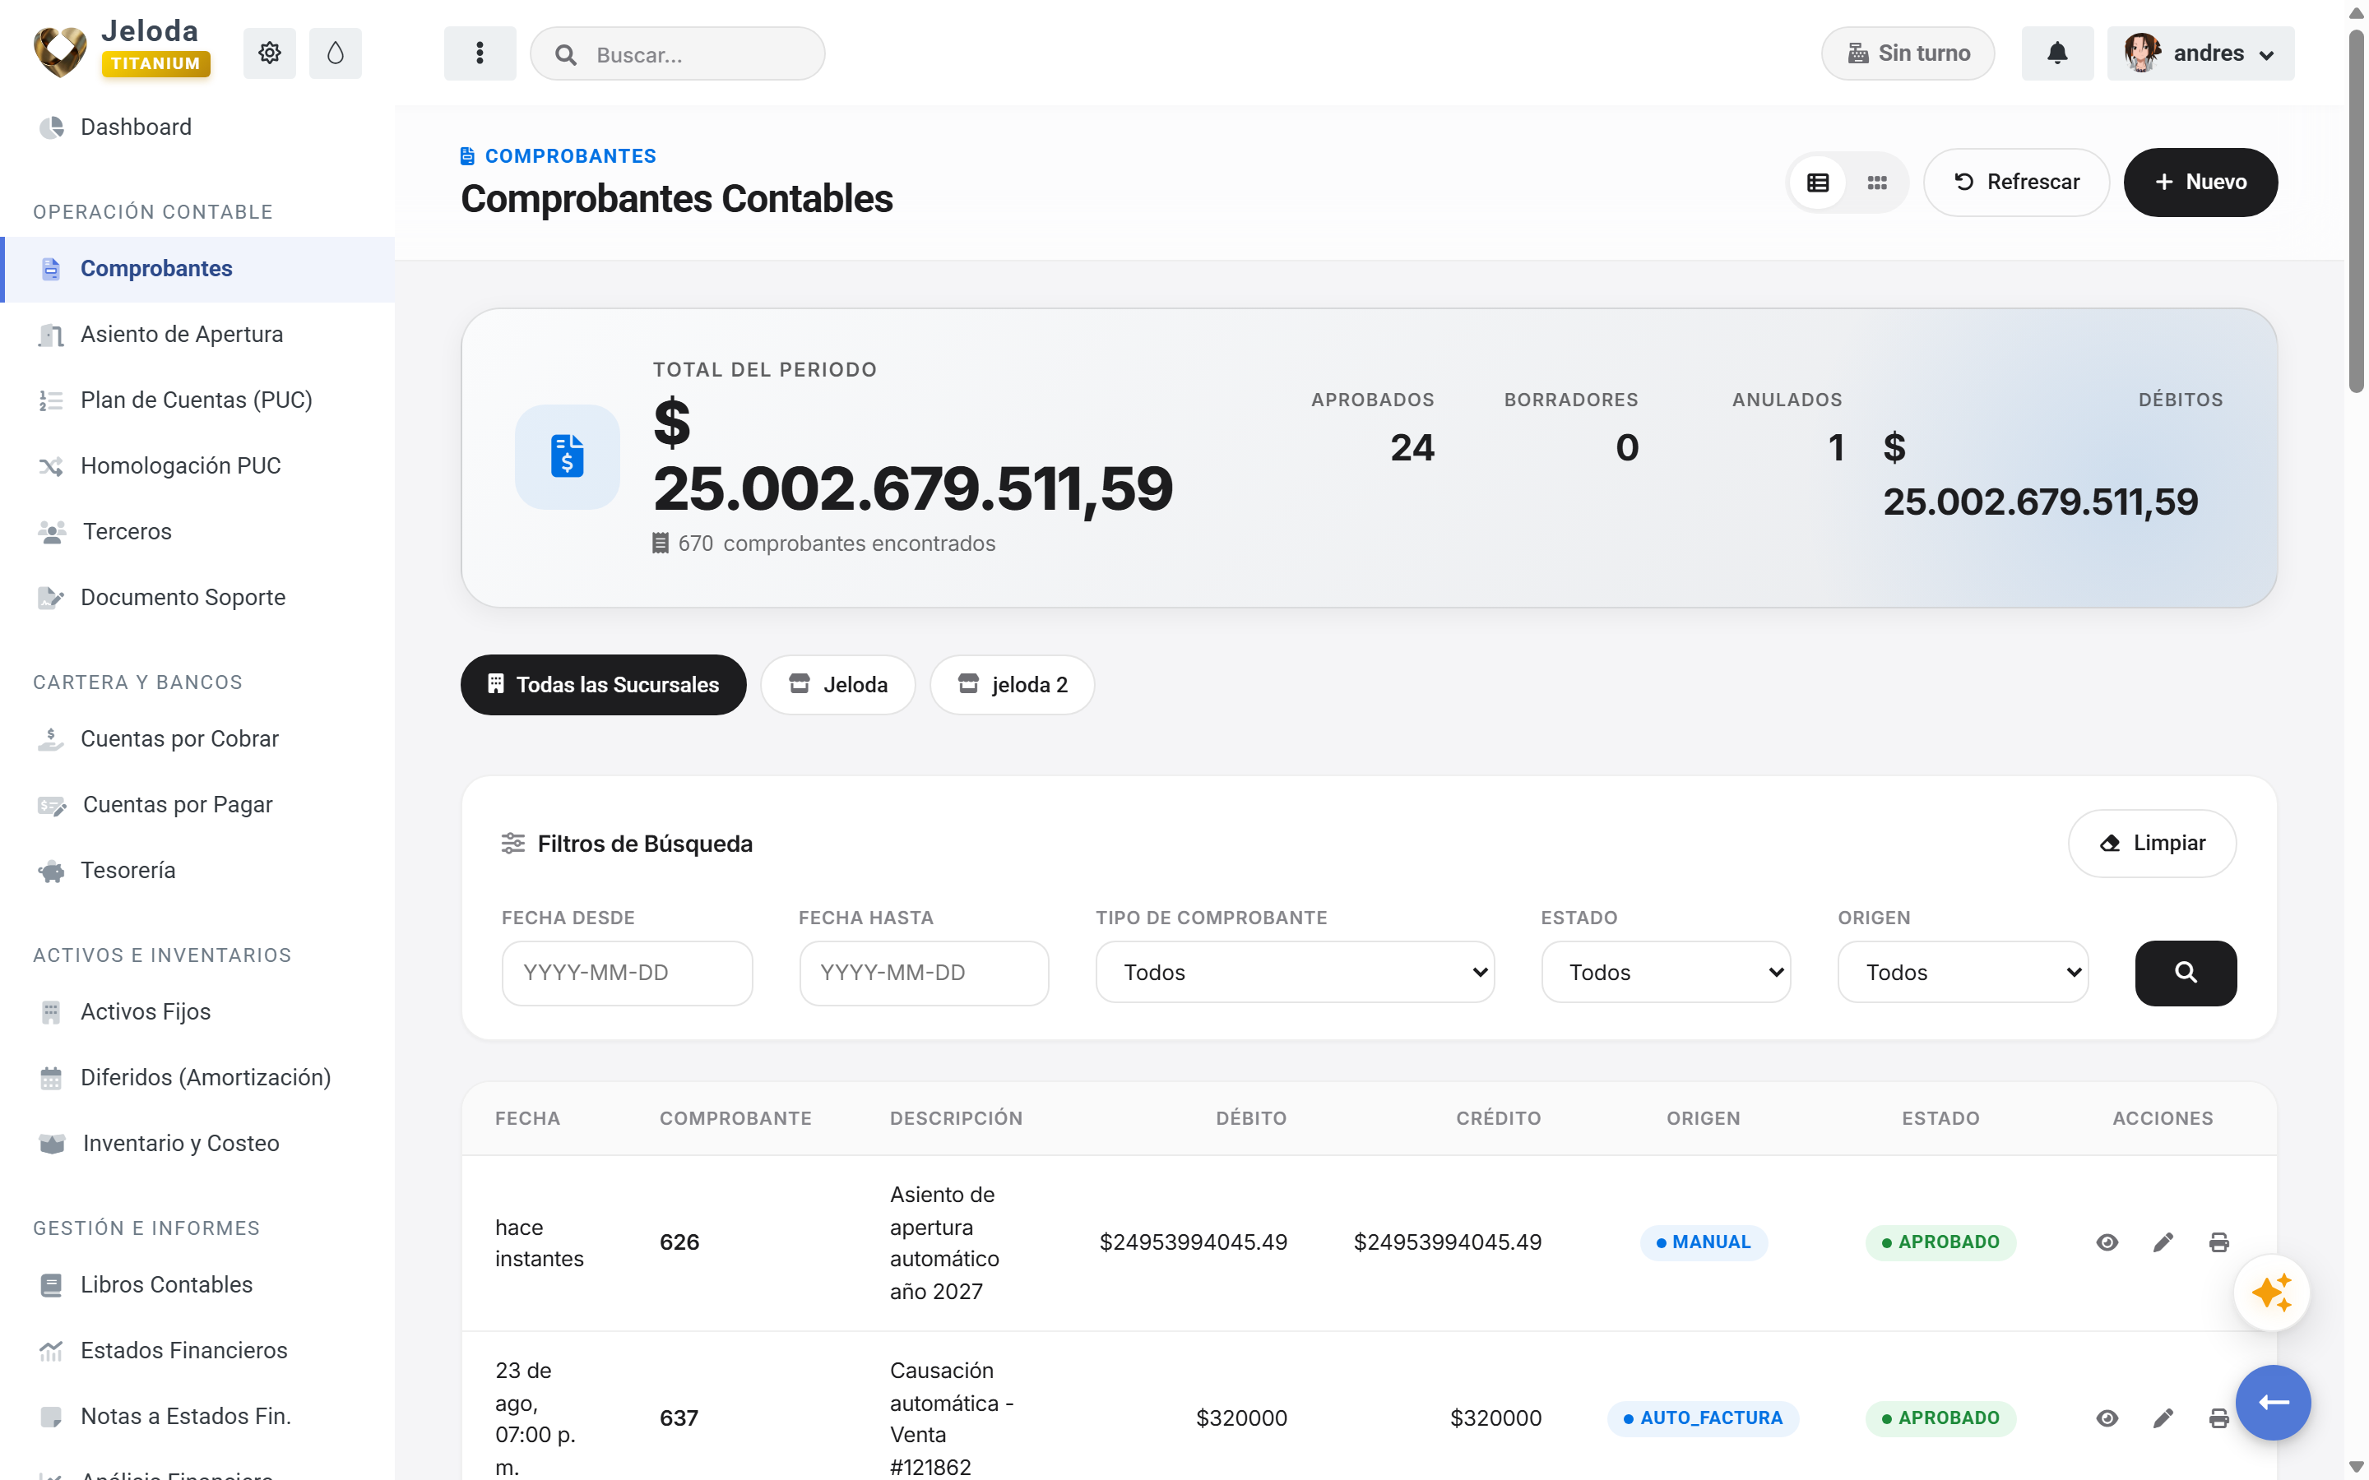Image resolution: width=2369 pixels, height=1480 pixels.
Task: View comprobante 626 with eye icon
Action: tap(2107, 1242)
